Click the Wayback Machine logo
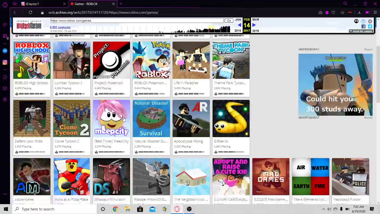 click(29, 25)
